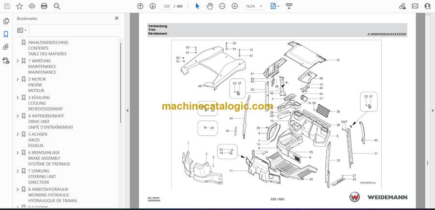The width and height of the screenshot is (435, 210).
Task: Select the 6 BREMSANLAGE bookmark text
Action: [49, 158]
